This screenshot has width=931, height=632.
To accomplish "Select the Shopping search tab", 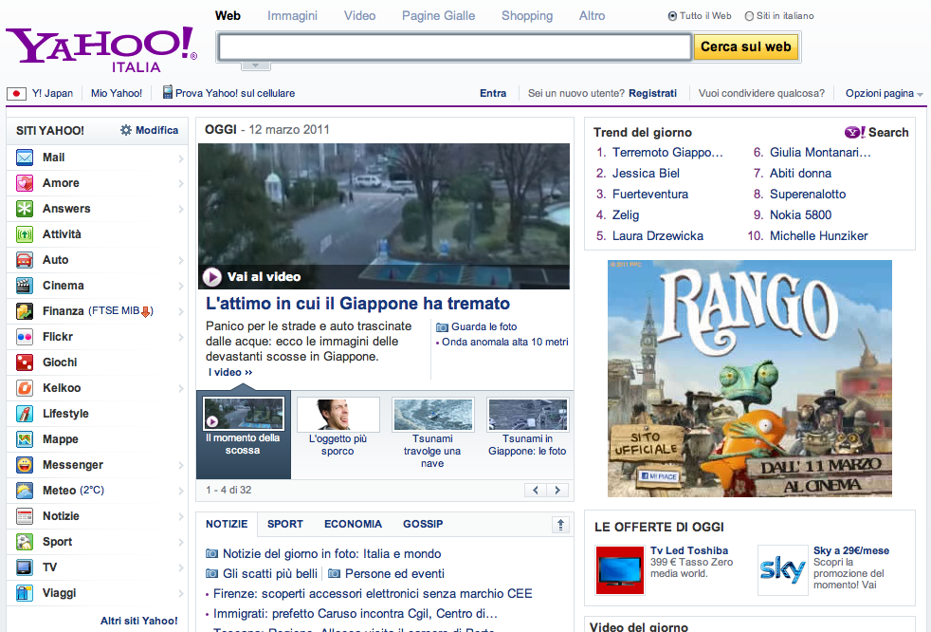I will coord(527,16).
